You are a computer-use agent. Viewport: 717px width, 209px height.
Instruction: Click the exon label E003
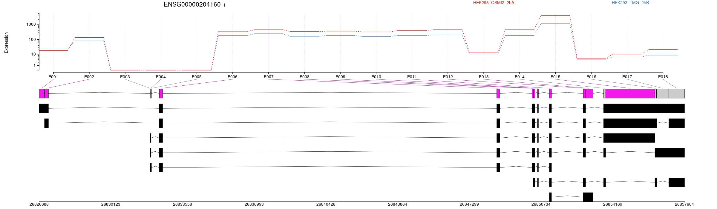(125, 77)
